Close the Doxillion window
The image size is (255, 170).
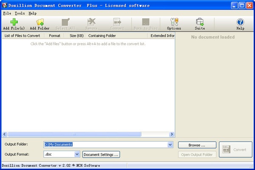pos(249,6)
